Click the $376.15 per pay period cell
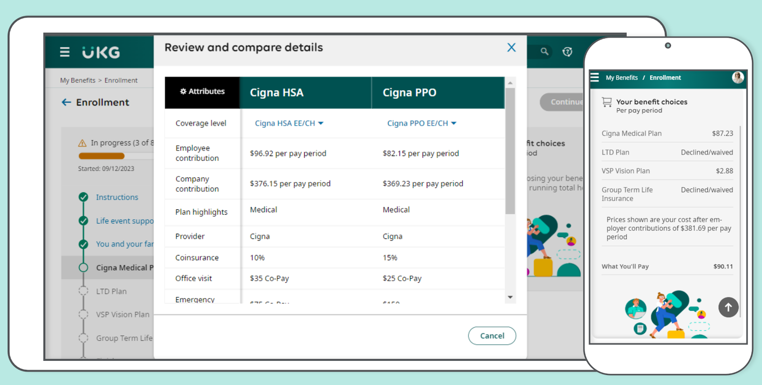762x385 pixels. [x=290, y=184]
